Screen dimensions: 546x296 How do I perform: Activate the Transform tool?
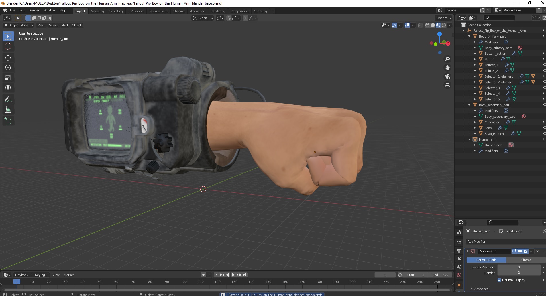pyautogui.click(x=8, y=88)
